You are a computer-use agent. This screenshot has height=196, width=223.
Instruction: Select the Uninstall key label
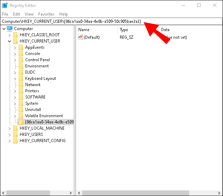[x=33, y=110]
